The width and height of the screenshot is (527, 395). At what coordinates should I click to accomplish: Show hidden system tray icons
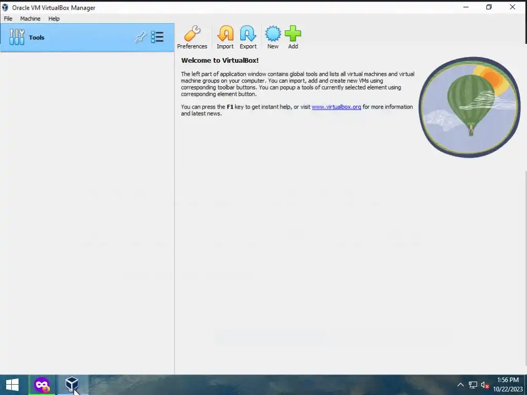click(x=461, y=385)
